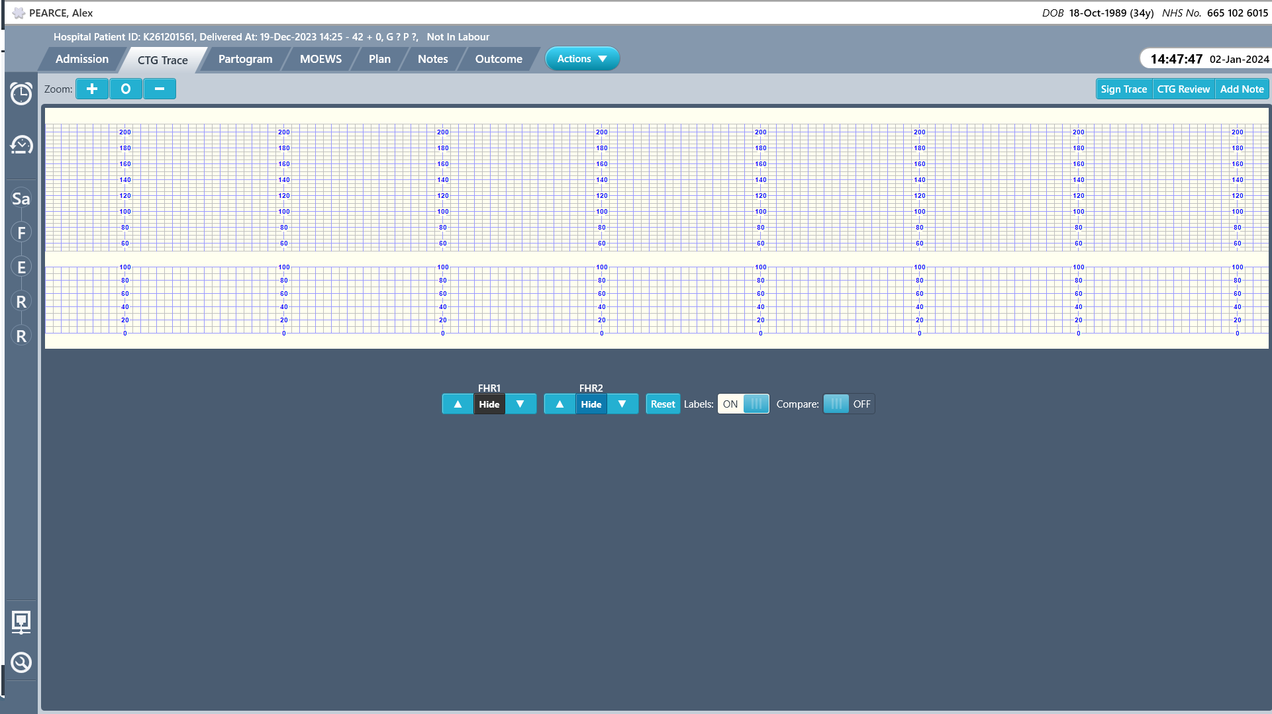Click the network monitor icon in sidebar
Image resolution: width=1272 pixels, height=714 pixels.
coord(21,622)
